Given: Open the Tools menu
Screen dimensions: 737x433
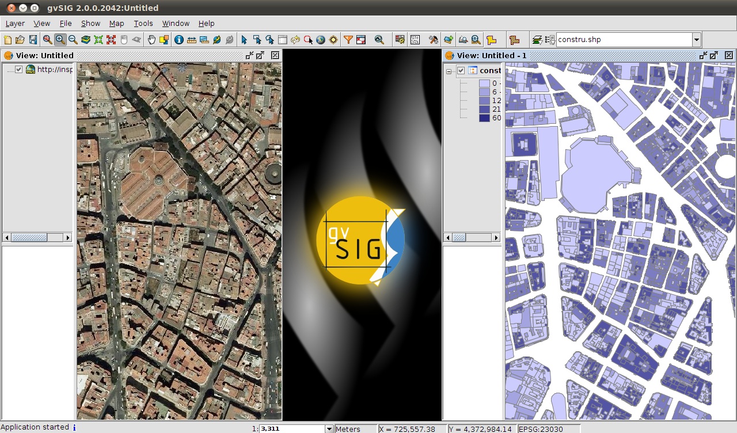Looking at the screenshot, I should (143, 24).
